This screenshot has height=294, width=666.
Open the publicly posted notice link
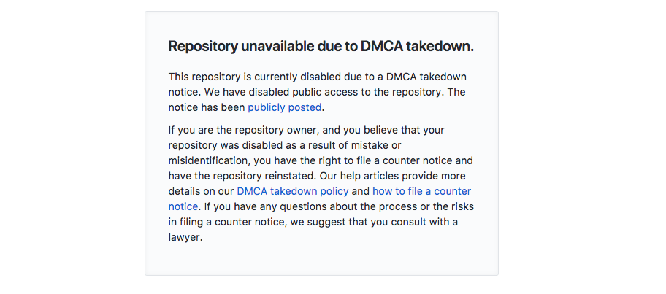coord(284,107)
